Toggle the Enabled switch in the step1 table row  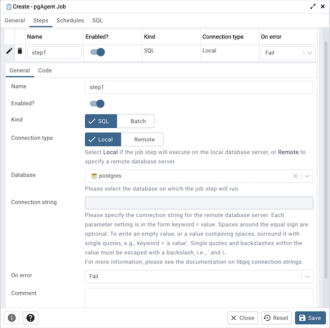click(x=97, y=52)
